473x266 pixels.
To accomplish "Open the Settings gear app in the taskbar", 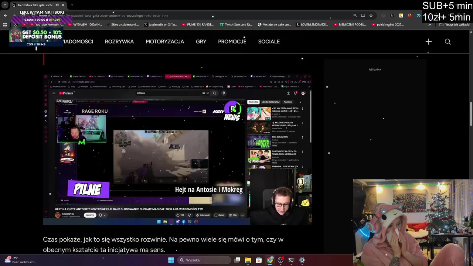I will (302, 260).
